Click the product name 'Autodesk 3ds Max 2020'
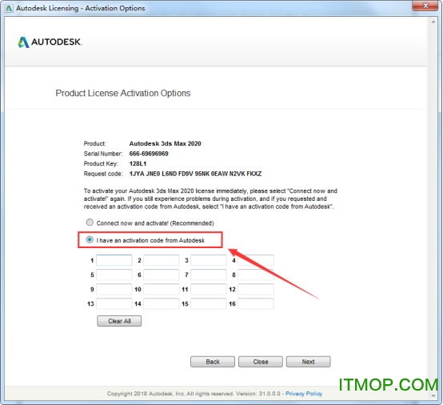The height and width of the screenshot is (405, 443). 165,143
